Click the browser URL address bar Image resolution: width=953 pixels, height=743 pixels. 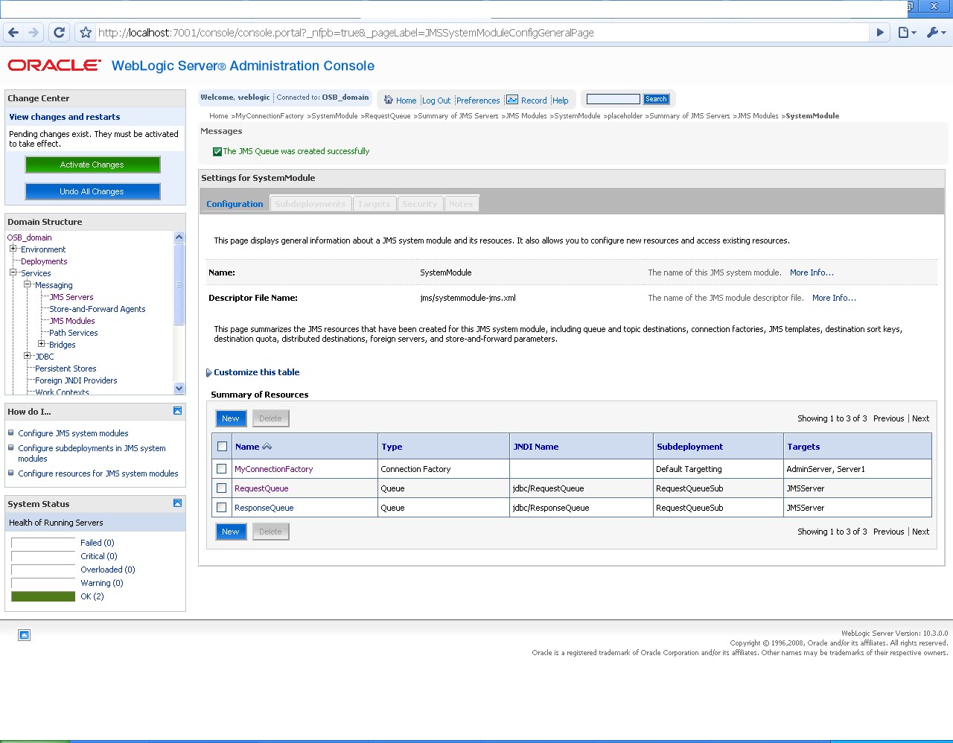tap(482, 33)
